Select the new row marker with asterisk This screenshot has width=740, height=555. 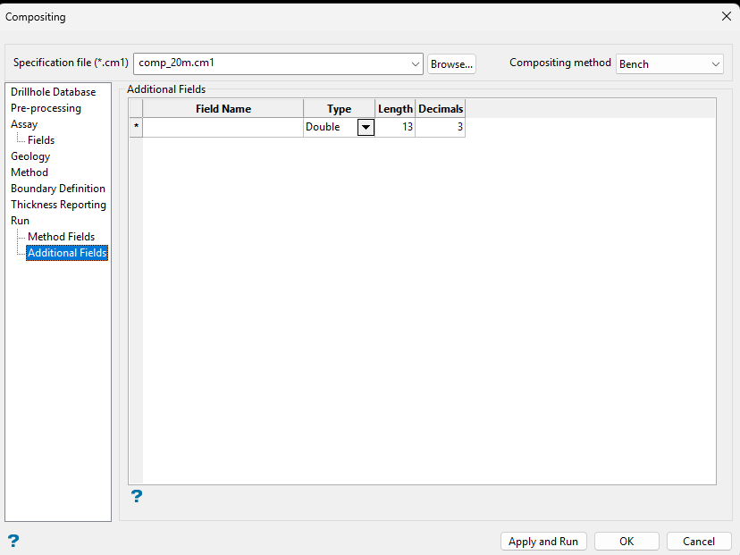coord(136,128)
